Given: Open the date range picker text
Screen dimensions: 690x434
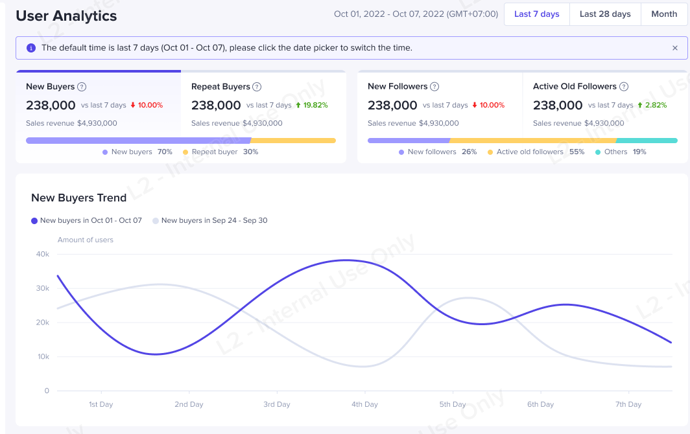Looking at the screenshot, I should pos(416,14).
